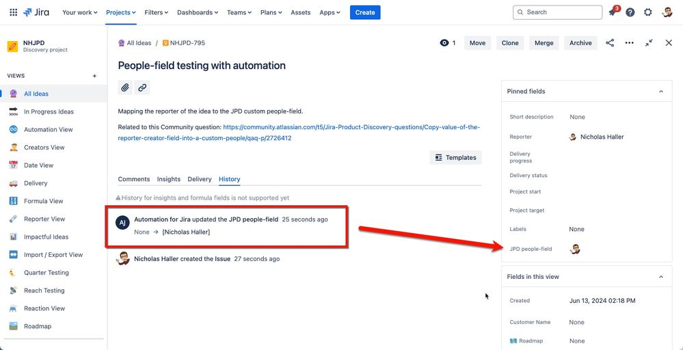
Task: Expand the Dashboards menu
Action: click(x=198, y=12)
